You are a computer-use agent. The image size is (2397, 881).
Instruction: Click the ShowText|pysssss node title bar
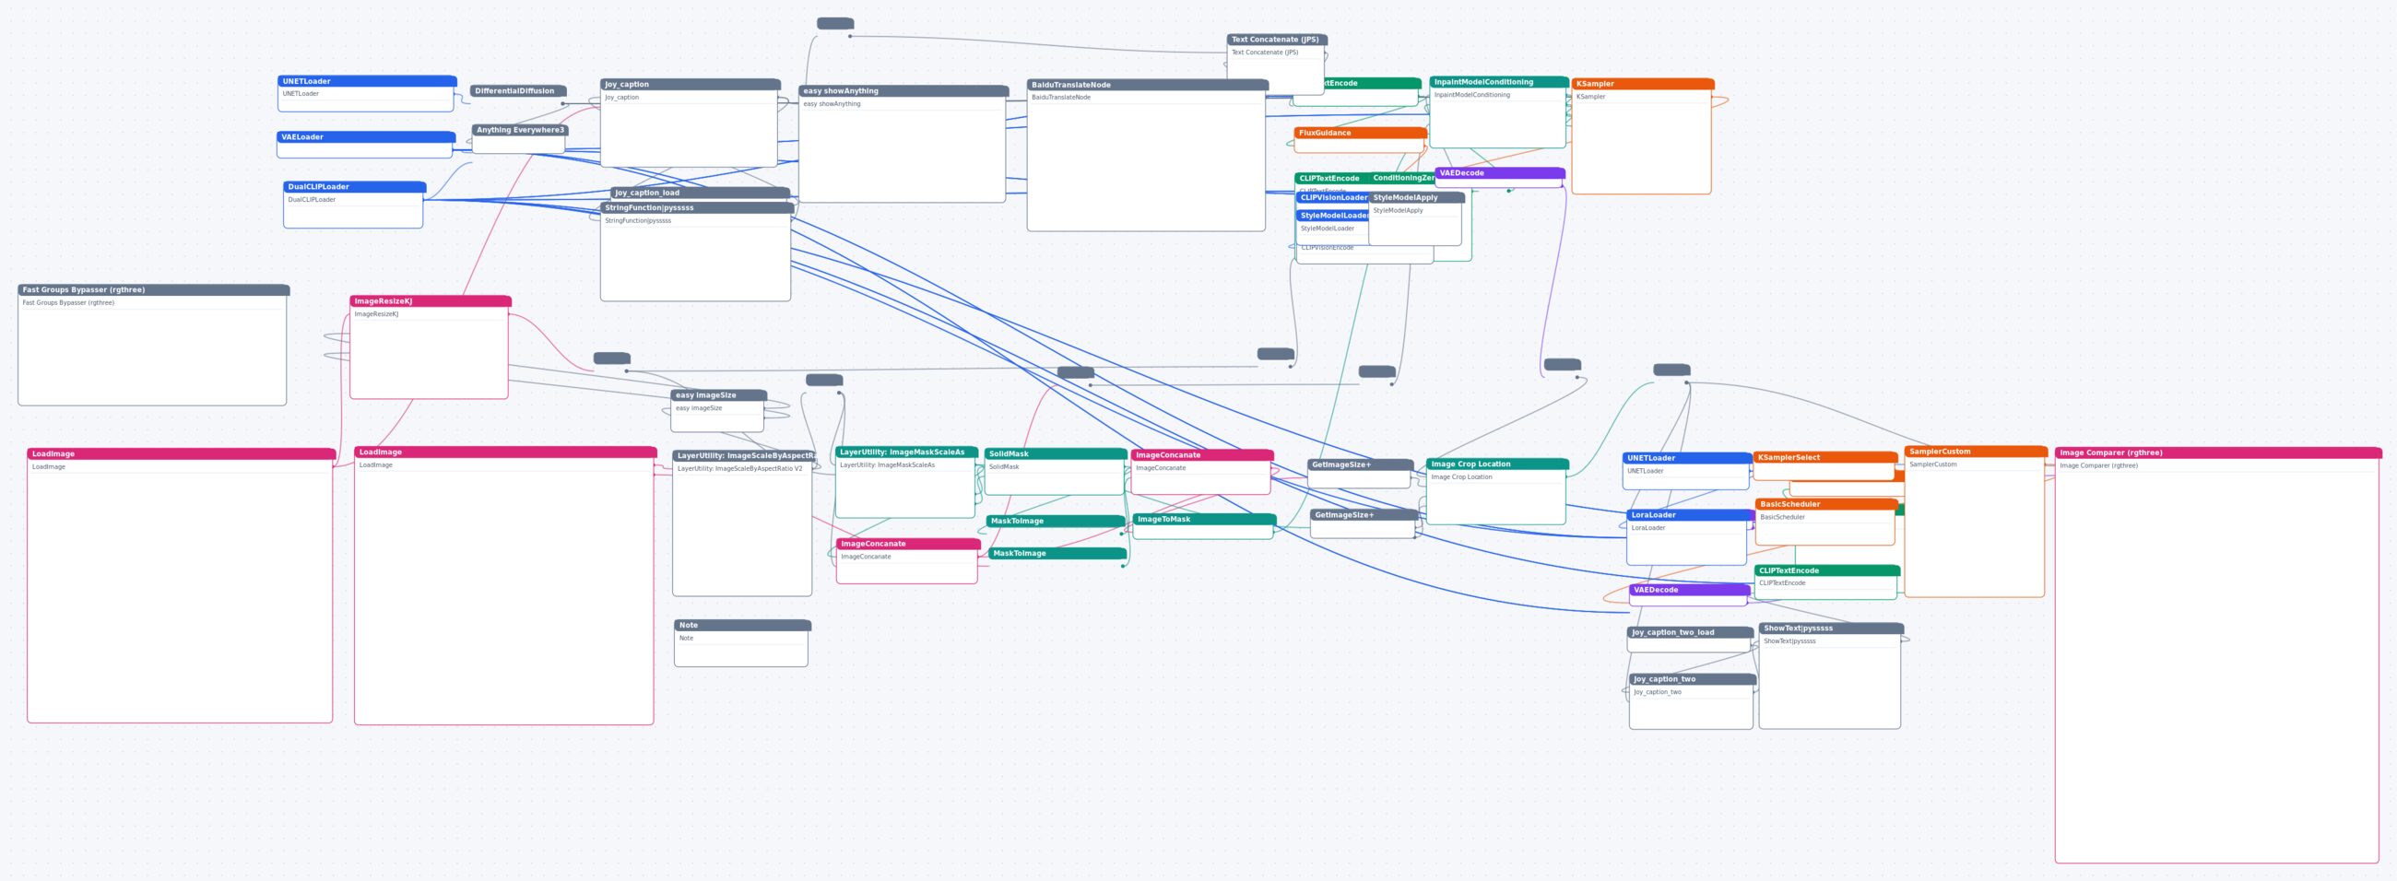1830,628
